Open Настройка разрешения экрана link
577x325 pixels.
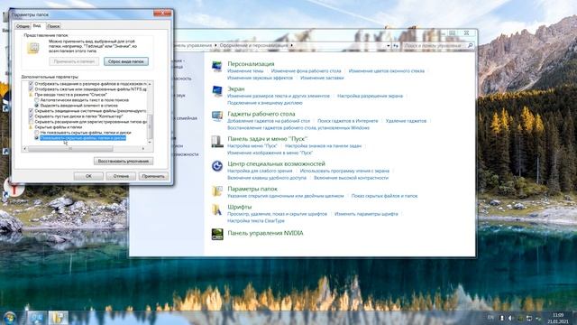(370, 96)
